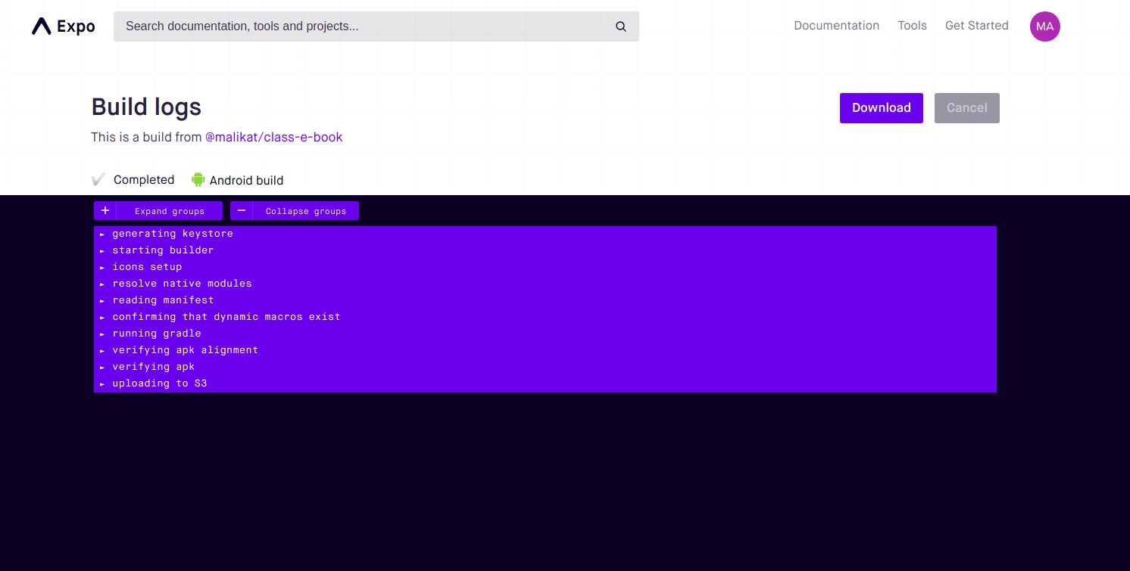Click the Download button

coord(881,107)
